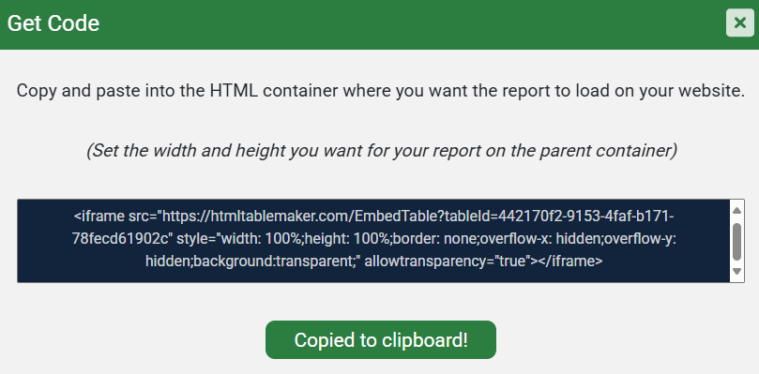Click the scrollbar down arrow in code box
The width and height of the screenshot is (759, 374).
click(736, 272)
